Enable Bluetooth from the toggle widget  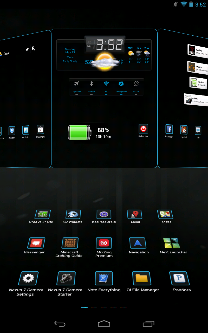91,84
